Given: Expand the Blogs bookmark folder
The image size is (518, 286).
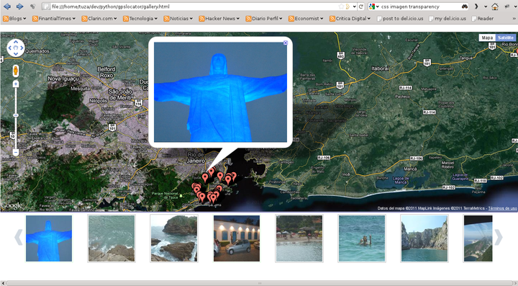Looking at the screenshot, I should [14, 19].
